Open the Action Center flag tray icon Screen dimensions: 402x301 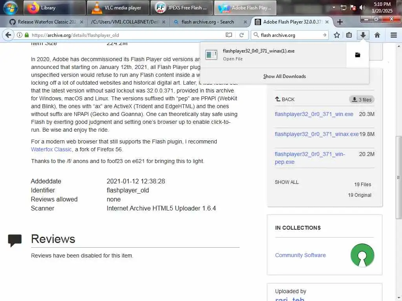click(x=353, y=7)
